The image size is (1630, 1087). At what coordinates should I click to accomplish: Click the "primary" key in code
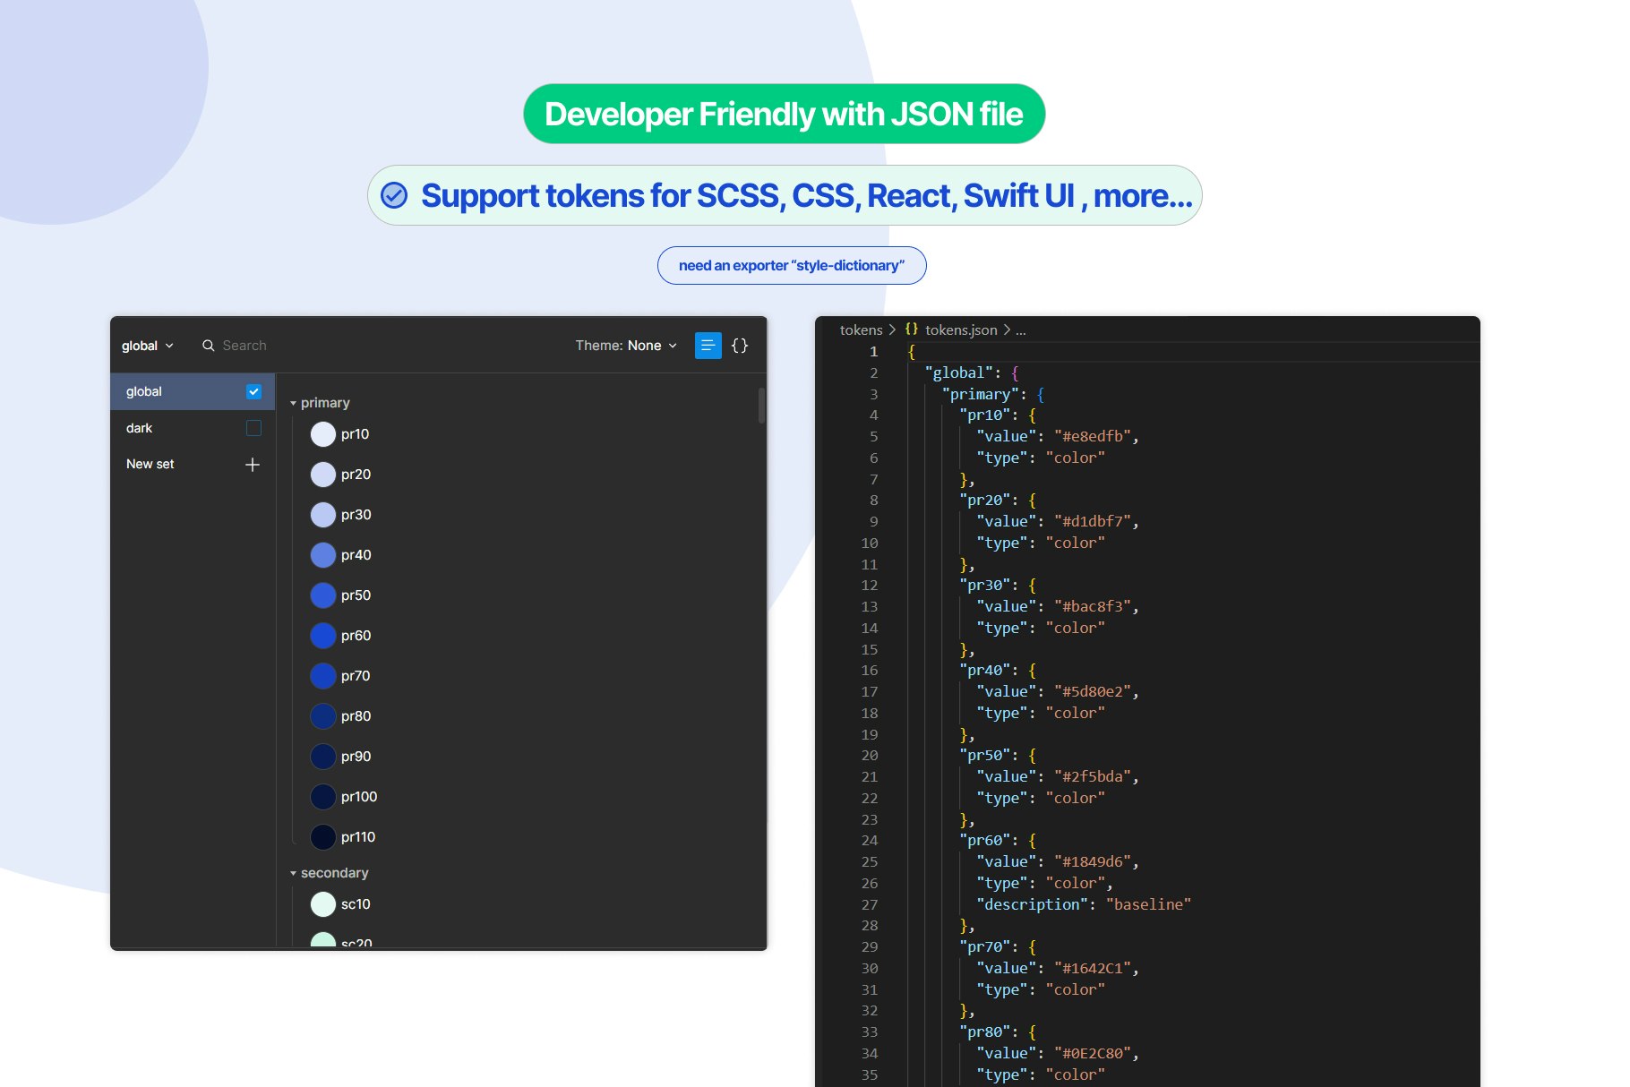[x=981, y=395]
